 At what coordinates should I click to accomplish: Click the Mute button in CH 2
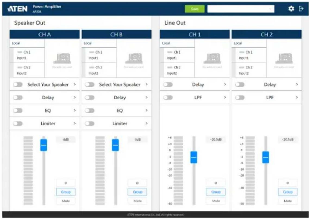pyautogui.click(x=288, y=201)
